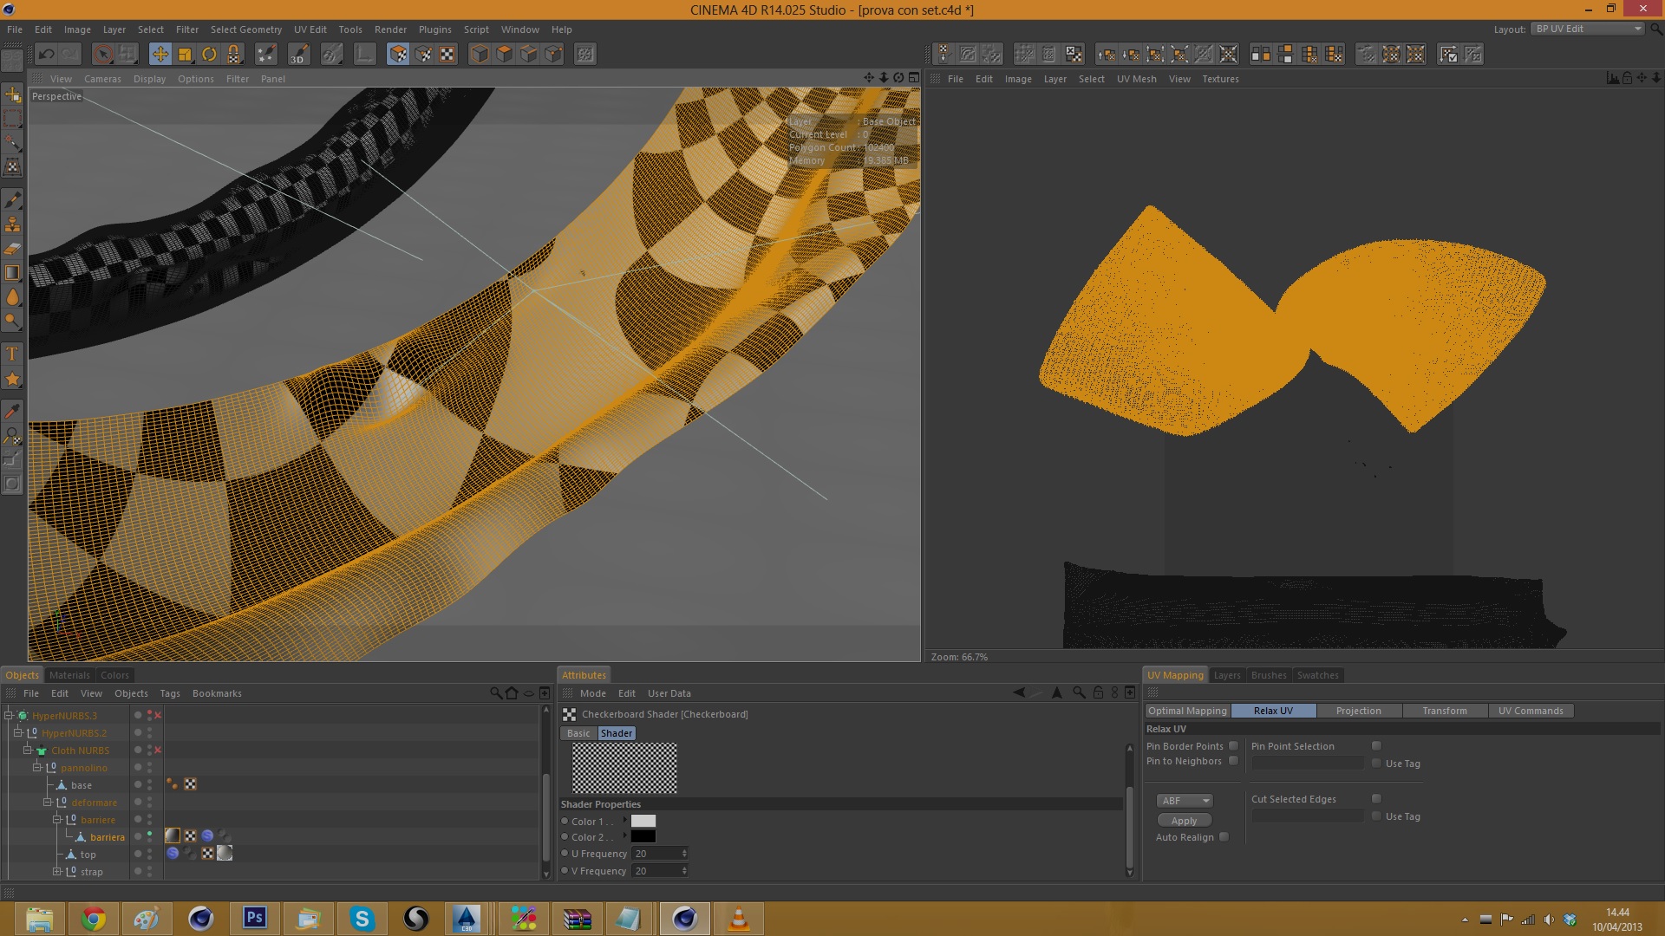The width and height of the screenshot is (1665, 936).
Task: Click the U Frequency input field
Action: tap(656, 854)
